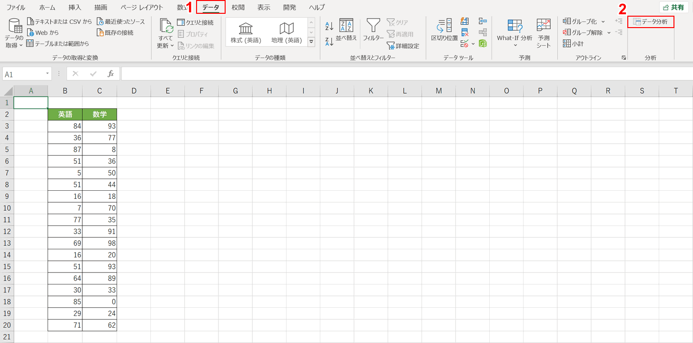The height and width of the screenshot is (343, 693).
Task: Select the 株式 (英語) stocks data type
Action: [x=246, y=32]
